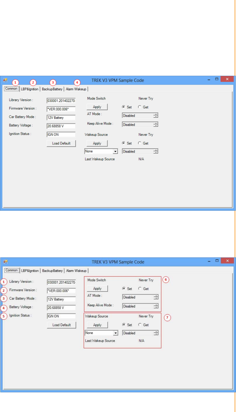Go to the Alarm Wakeup tab in the top window
The image size is (236, 412).
(76, 89)
